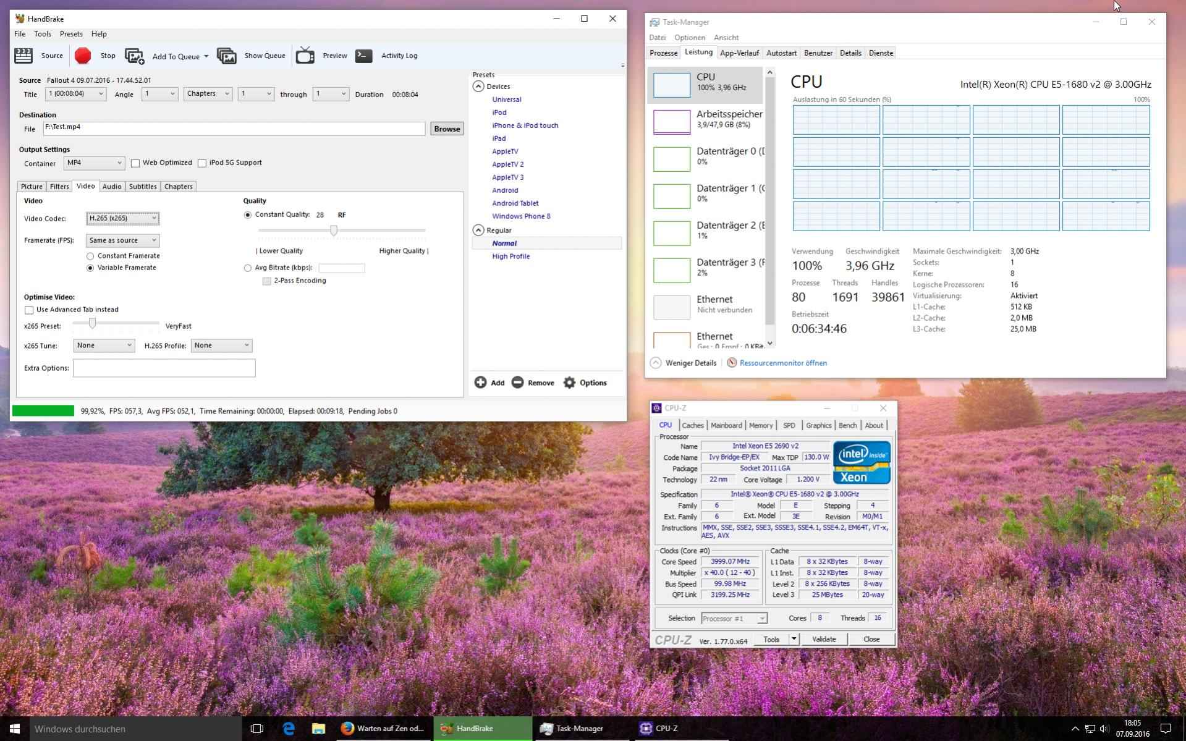Click the volume icon in system tray

[x=1104, y=729]
